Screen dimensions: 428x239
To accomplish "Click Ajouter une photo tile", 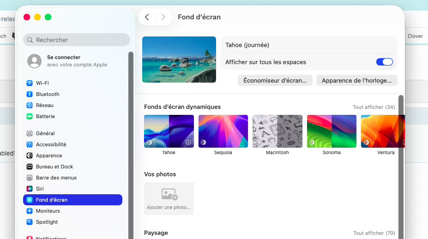I will point(169,198).
